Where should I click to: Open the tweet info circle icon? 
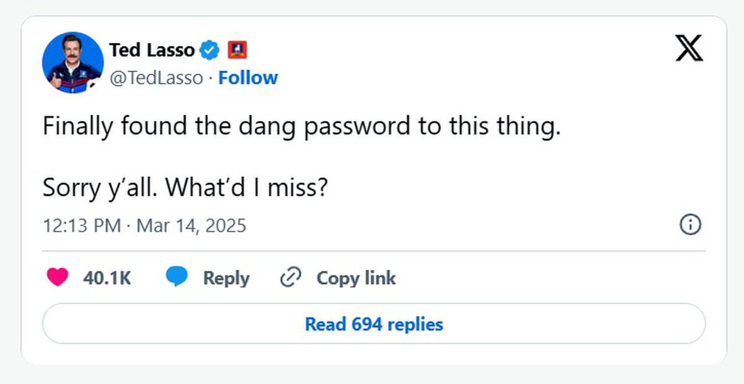[x=690, y=225]
